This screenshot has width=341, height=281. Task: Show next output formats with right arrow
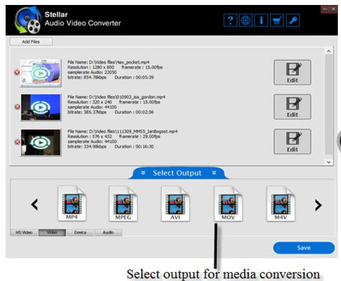pyautogui.click(x=319, y=205)
